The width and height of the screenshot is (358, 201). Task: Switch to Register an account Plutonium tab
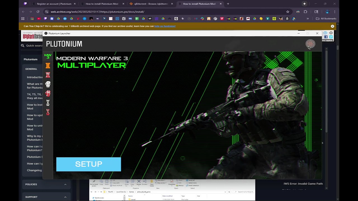pyautogui.click(x=54, y=4)
